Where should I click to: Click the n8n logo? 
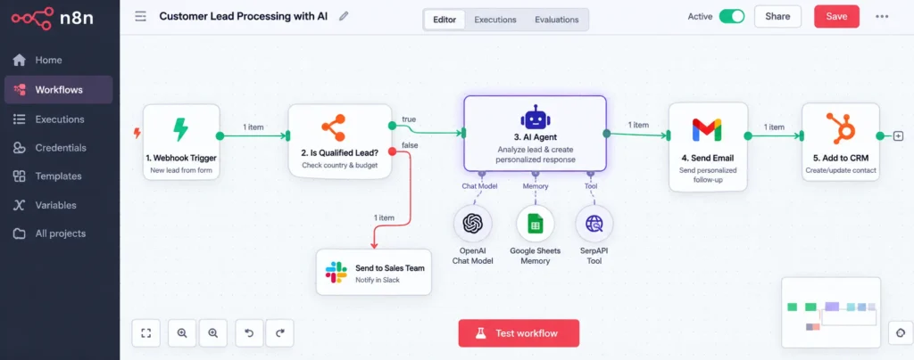point(53,18)
